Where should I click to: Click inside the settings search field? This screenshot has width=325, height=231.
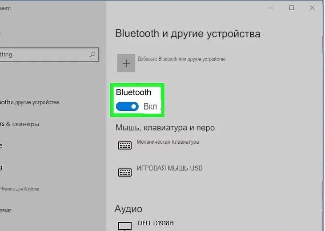tap(49, 54)
